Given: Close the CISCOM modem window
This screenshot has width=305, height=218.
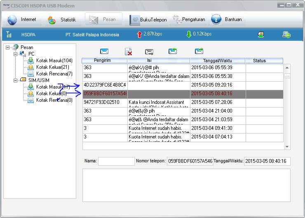Looking at the screenshot, I should 298,5.
